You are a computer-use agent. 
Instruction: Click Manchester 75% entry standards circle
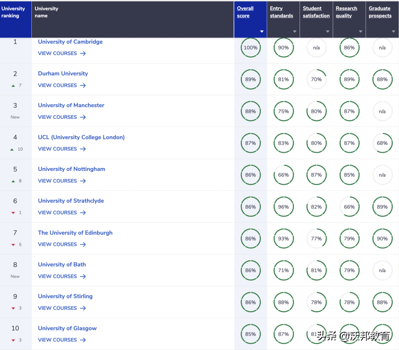click(x=283, y=111)
